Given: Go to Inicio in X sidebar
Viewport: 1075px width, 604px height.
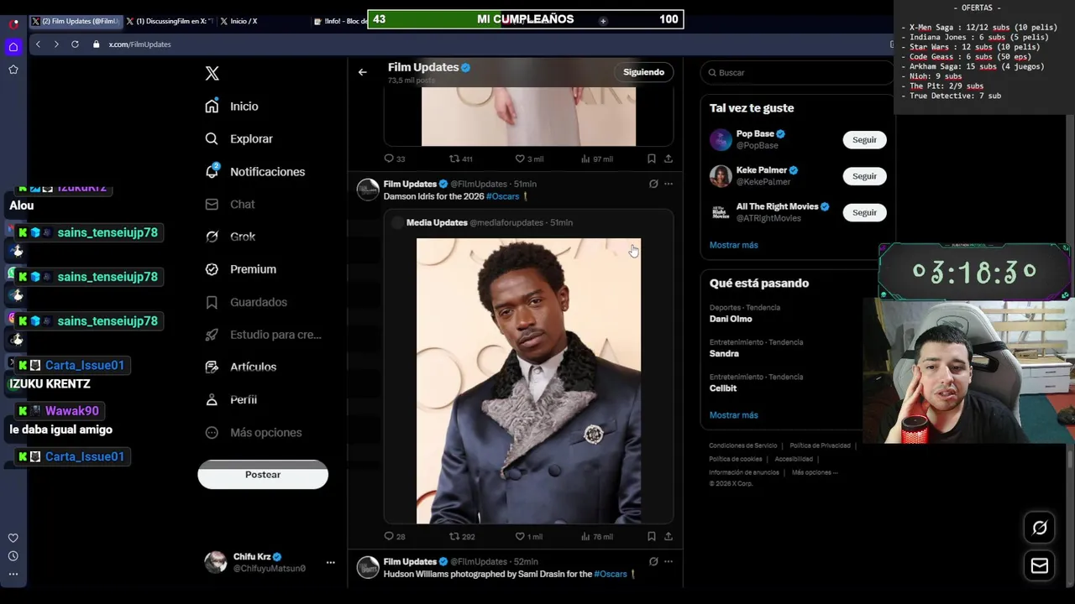Looking at the screenshot, I should (232, 107).
